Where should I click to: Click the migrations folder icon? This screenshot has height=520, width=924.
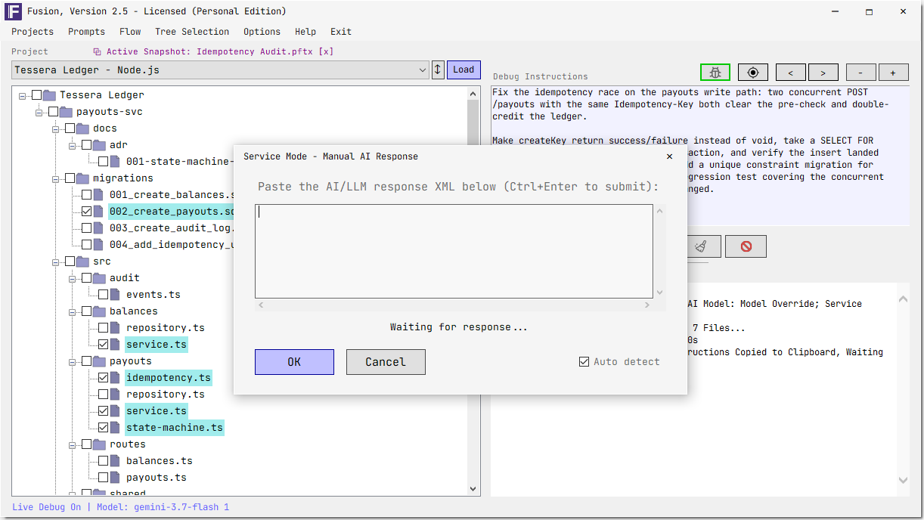pos(83,178)
